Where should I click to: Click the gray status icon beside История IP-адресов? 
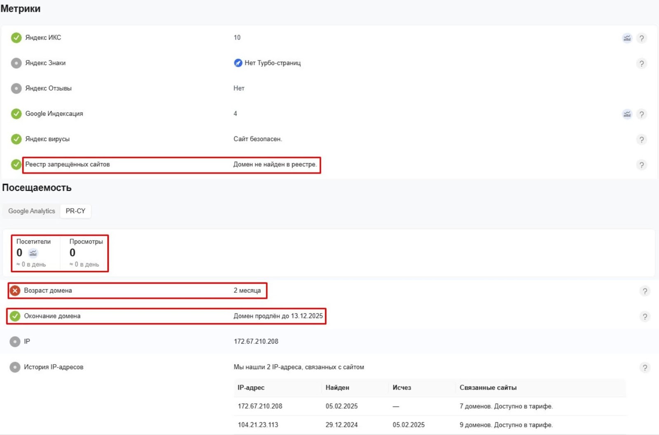click(x=15, y=367)
